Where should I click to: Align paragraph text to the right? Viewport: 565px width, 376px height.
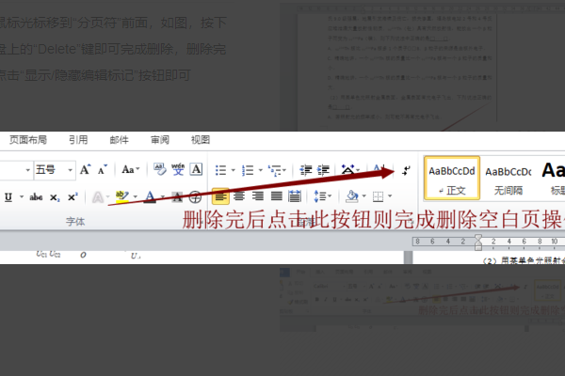tap(258, 196)
